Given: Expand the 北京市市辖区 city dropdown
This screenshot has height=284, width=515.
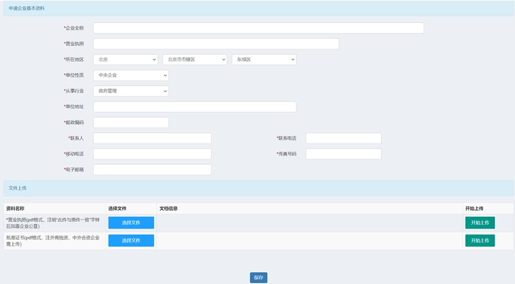Looking at the screenshot, I should (x=194, y=60).
